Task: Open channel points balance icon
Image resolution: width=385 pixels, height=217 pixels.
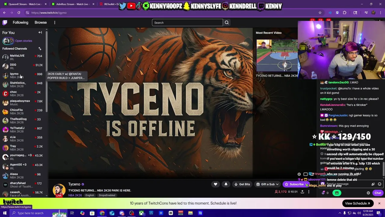Action: (x=325, y=193)
